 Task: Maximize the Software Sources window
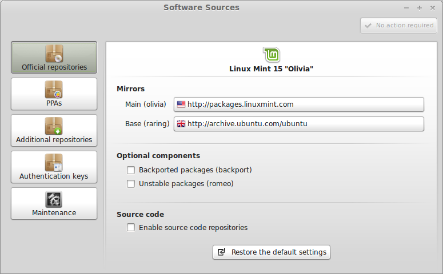click(420, 8)
